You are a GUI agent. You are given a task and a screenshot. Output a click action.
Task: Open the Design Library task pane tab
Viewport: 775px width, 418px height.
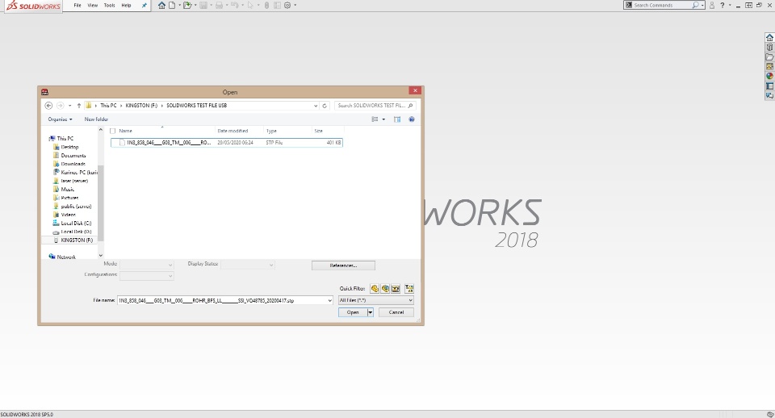pyautogui.click(x=769, y=48)
